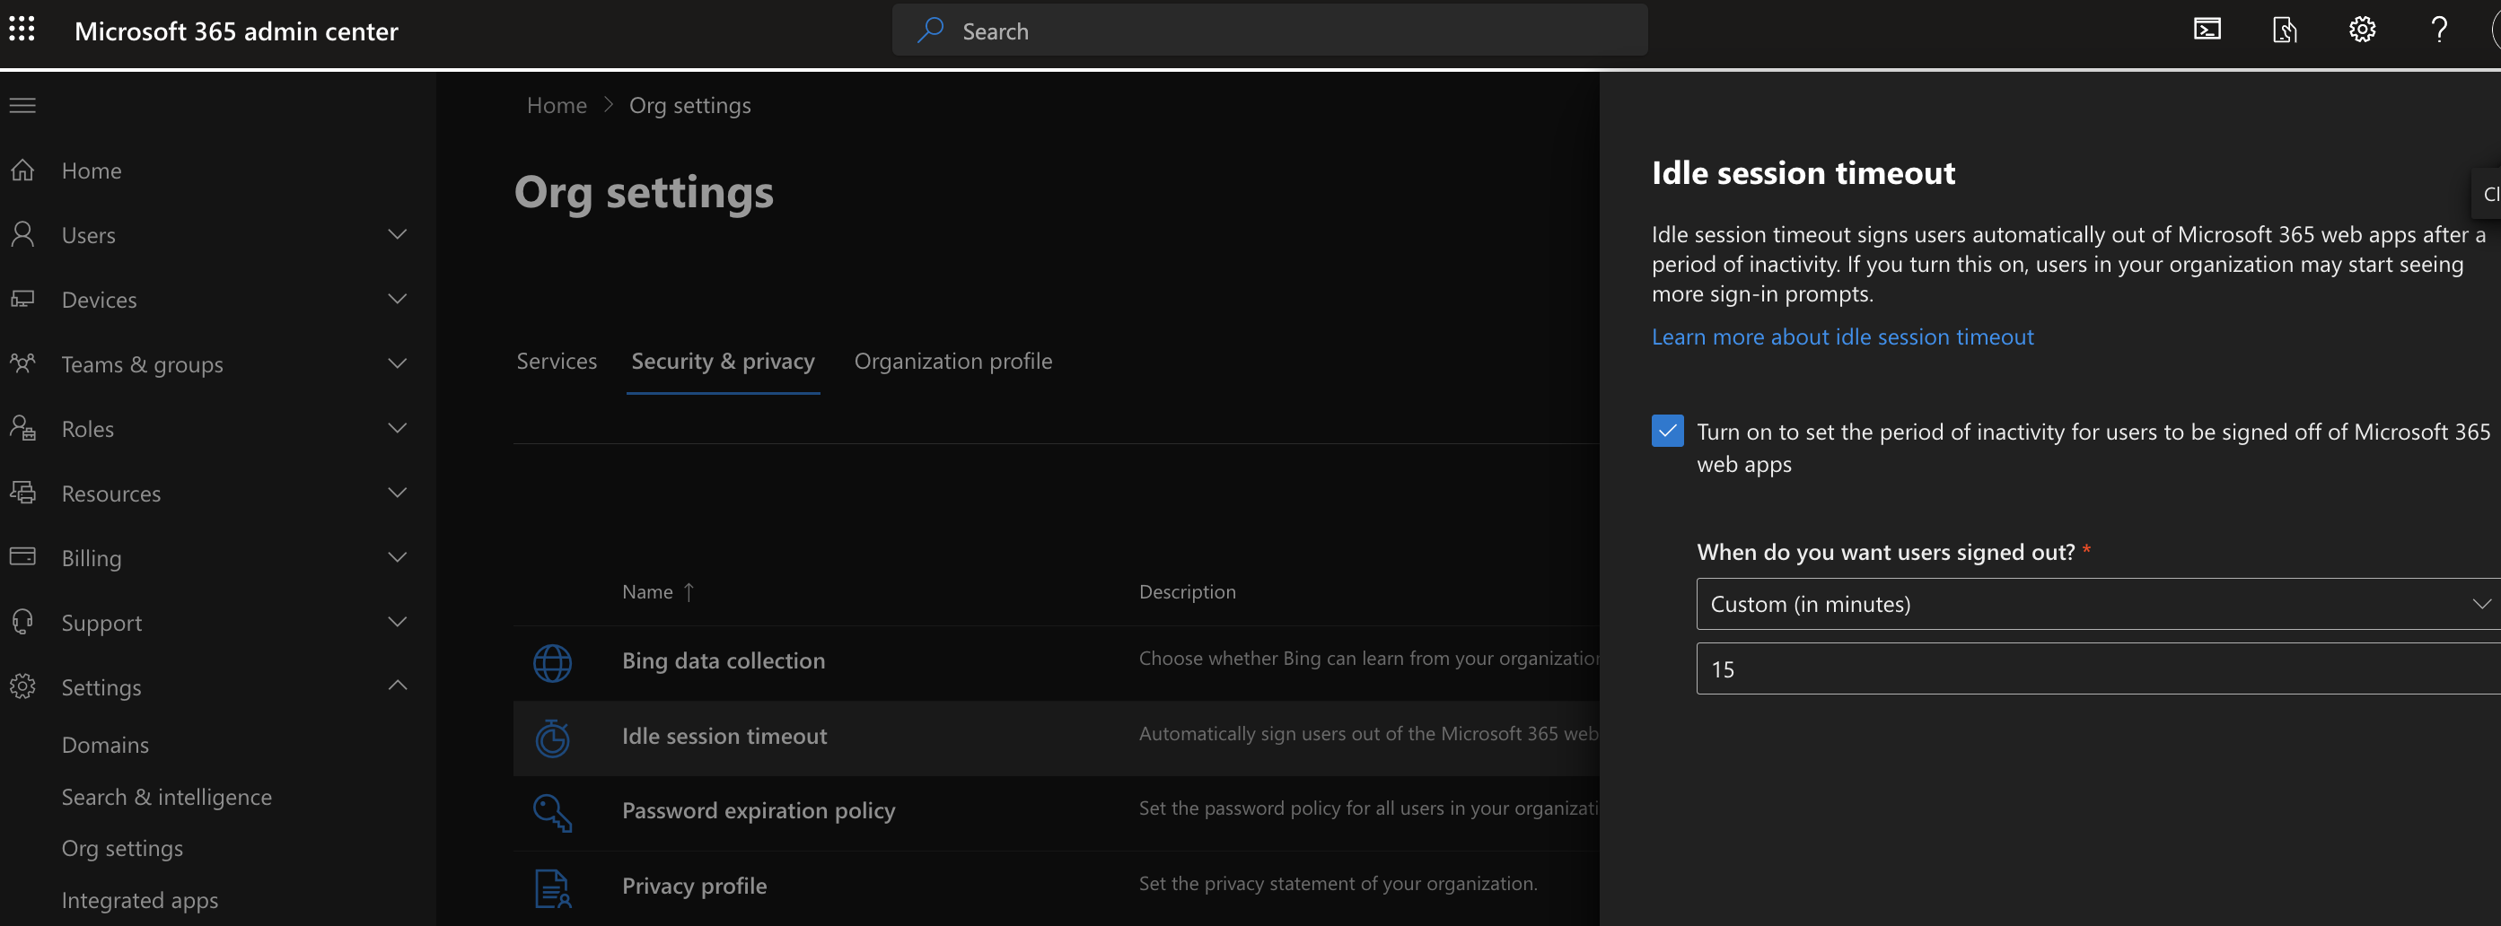Open the app launcher waffle icon
Screen dimensions: 2501x926
coord(22,31)
